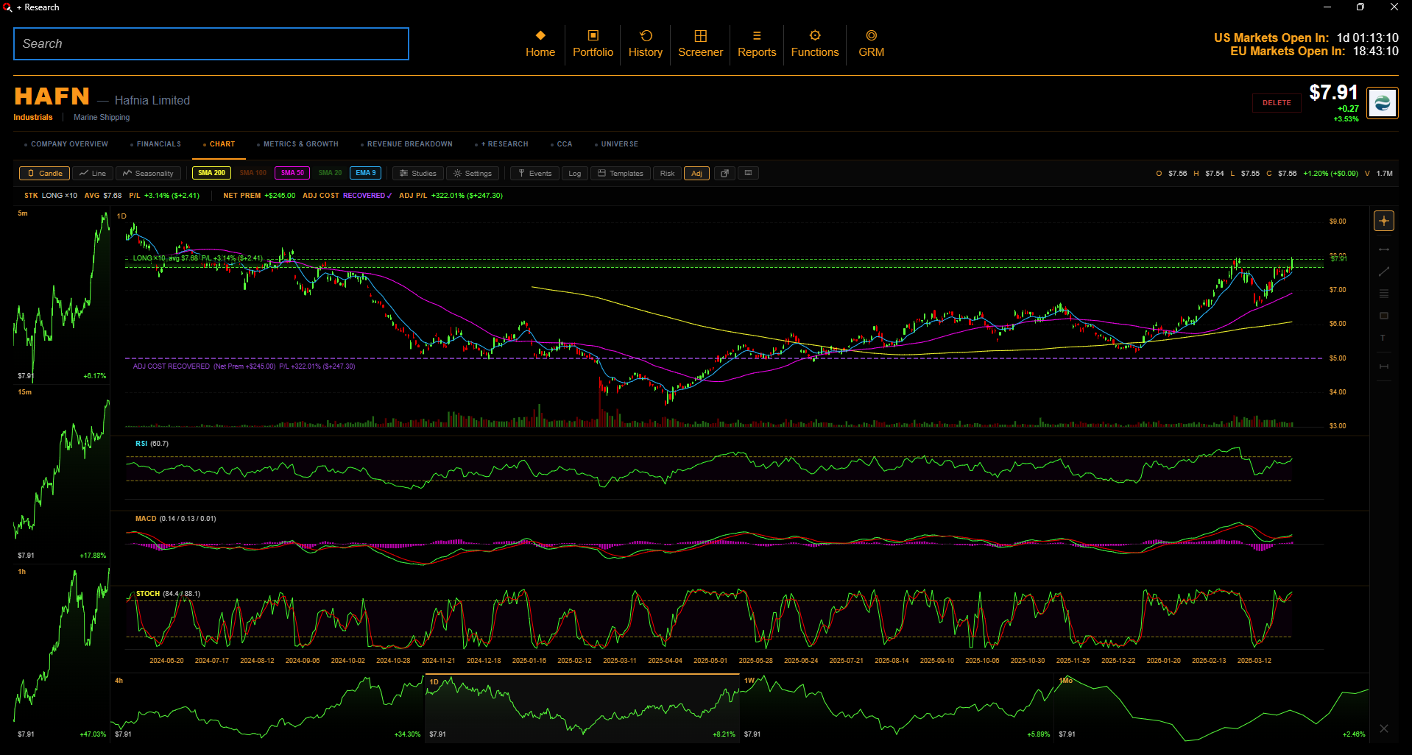Select the measure range tool
Viewport: 1412px width, 755px height.
point(1384,366)
